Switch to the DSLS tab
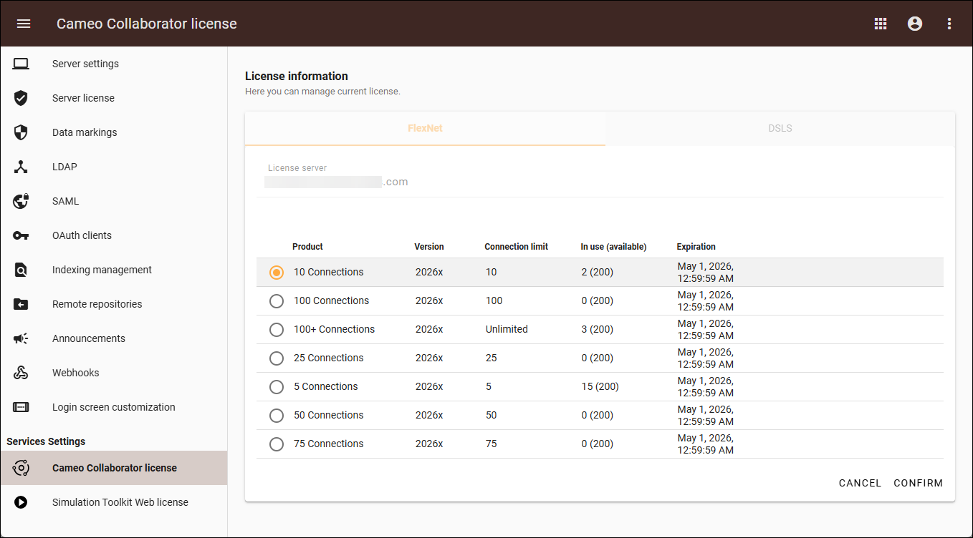This screenshot has height=538, width=973. click(780, 129)
